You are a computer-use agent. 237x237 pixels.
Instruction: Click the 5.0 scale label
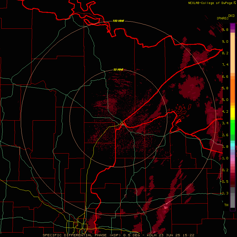click(225, 100)
